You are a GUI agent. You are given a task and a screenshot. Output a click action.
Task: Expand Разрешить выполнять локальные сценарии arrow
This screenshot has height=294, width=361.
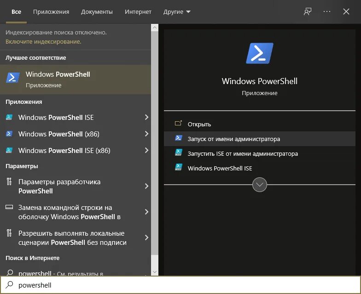pyautogui.click(x=146, y=238)
